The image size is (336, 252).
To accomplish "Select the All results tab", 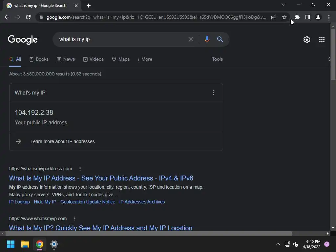I will (x=15, y=59).
